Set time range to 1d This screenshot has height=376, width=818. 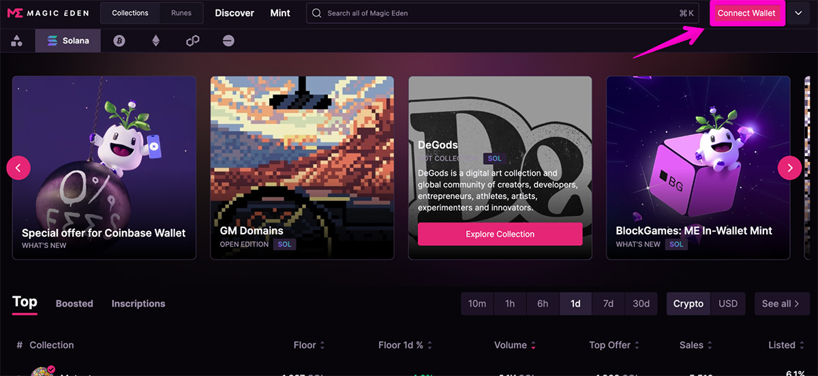pos(575,304)
